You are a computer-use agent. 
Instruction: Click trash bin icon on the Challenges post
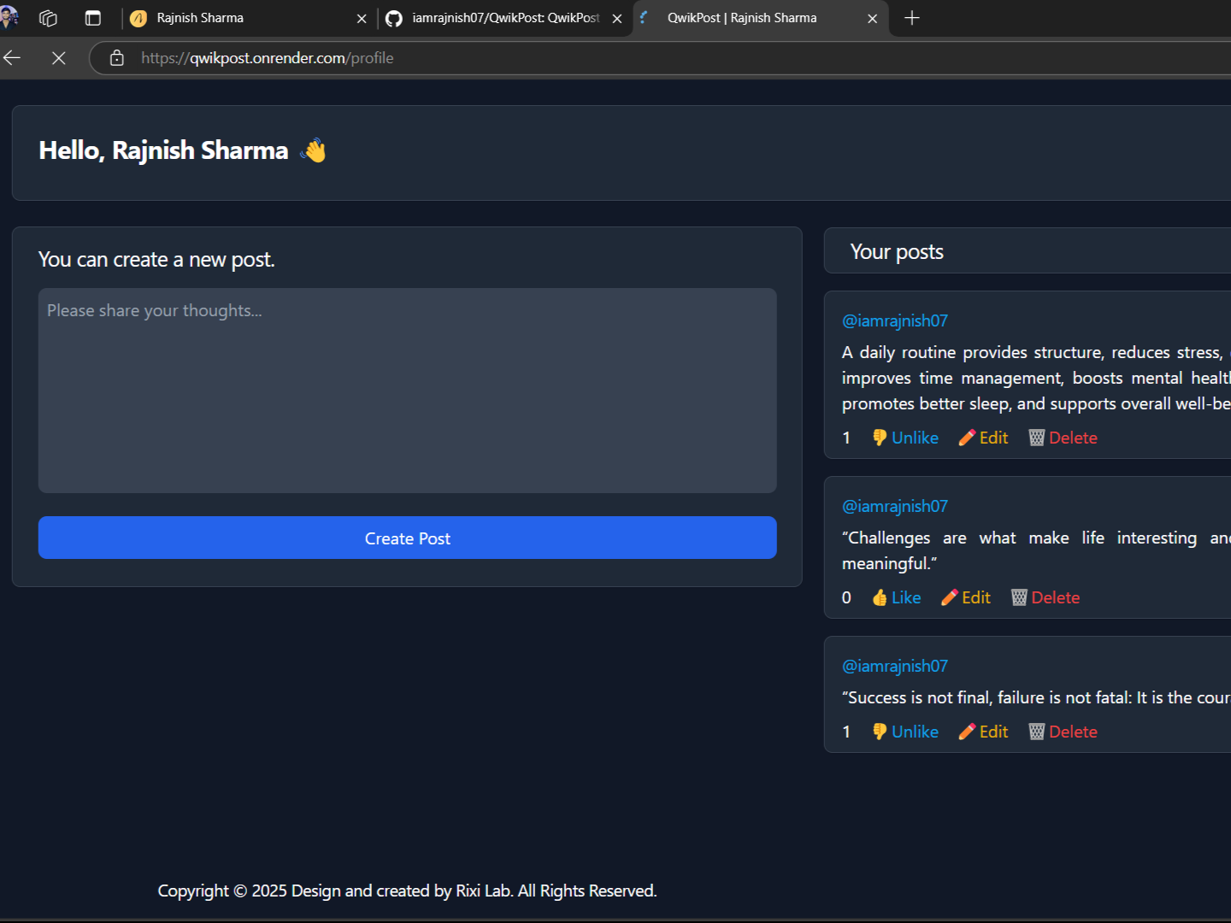coord(1019,597)
